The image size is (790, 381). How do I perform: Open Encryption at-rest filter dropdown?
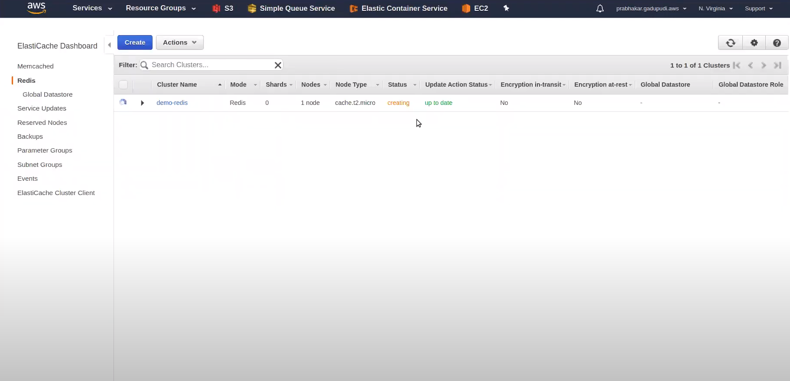[x=630, y=85]
